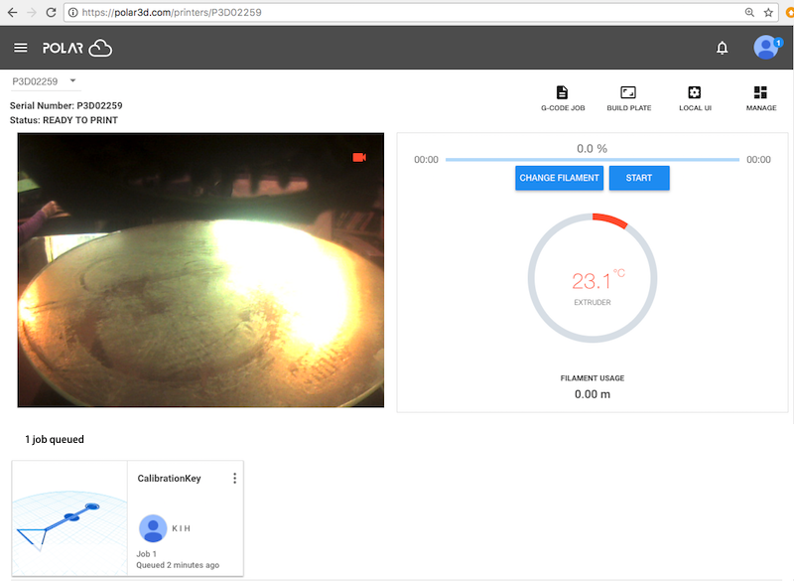Click the K I H user avatar
Viewport: 794px width, 581px height.
pos(153,528)
